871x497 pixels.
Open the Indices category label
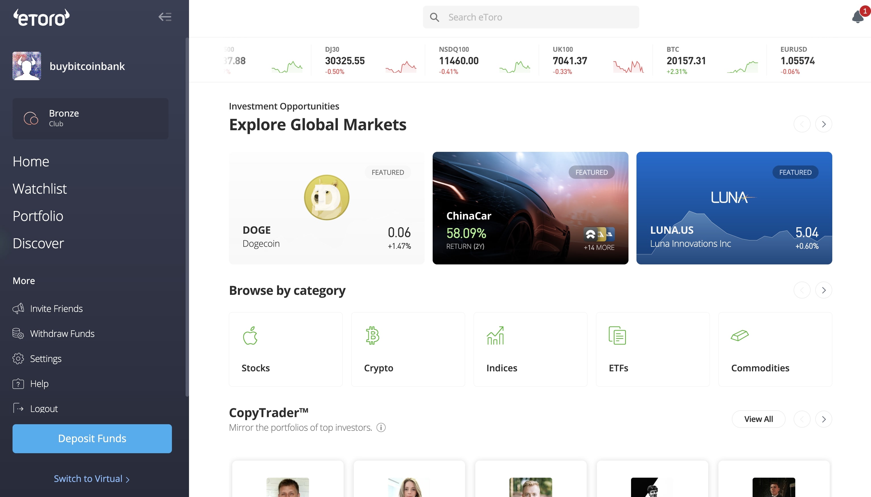coord(502,368)
